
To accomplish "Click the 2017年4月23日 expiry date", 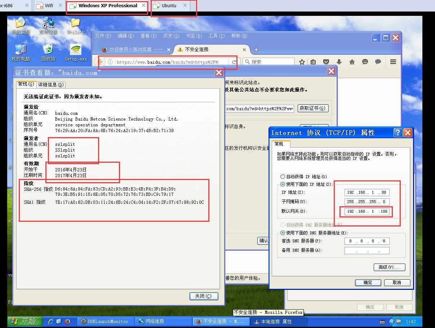I will pyautogui.click(x=71, y=175).
